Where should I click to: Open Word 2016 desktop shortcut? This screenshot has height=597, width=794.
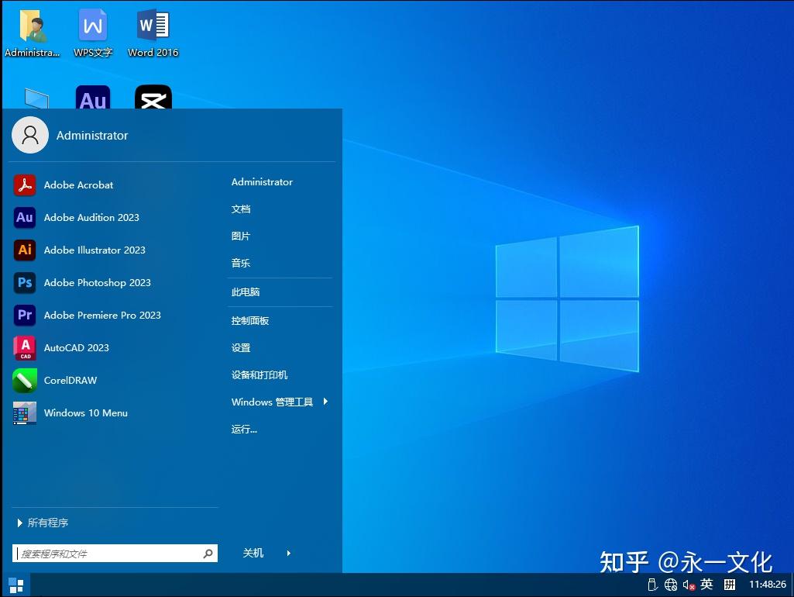pos(153,33)
